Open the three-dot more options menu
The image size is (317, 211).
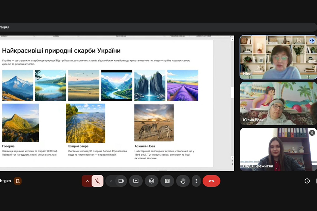click(196, 181)
